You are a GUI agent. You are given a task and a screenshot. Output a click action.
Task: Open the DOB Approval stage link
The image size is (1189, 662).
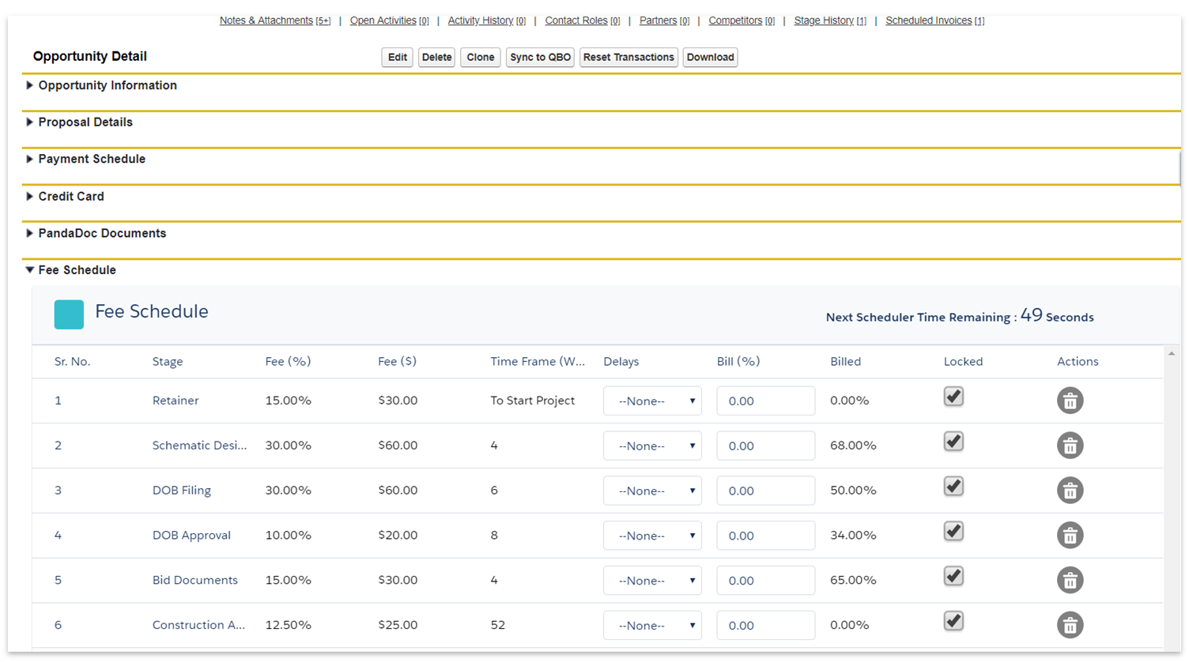[x=191, y=536]
